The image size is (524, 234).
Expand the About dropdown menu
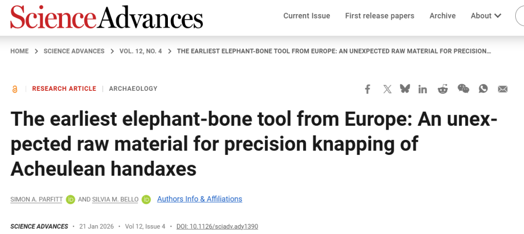[x=486, y=16]
